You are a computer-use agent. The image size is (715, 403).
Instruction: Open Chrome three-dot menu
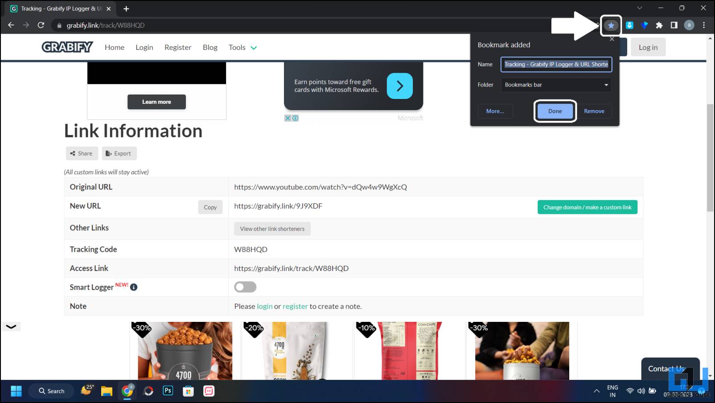tap(704, 25)
